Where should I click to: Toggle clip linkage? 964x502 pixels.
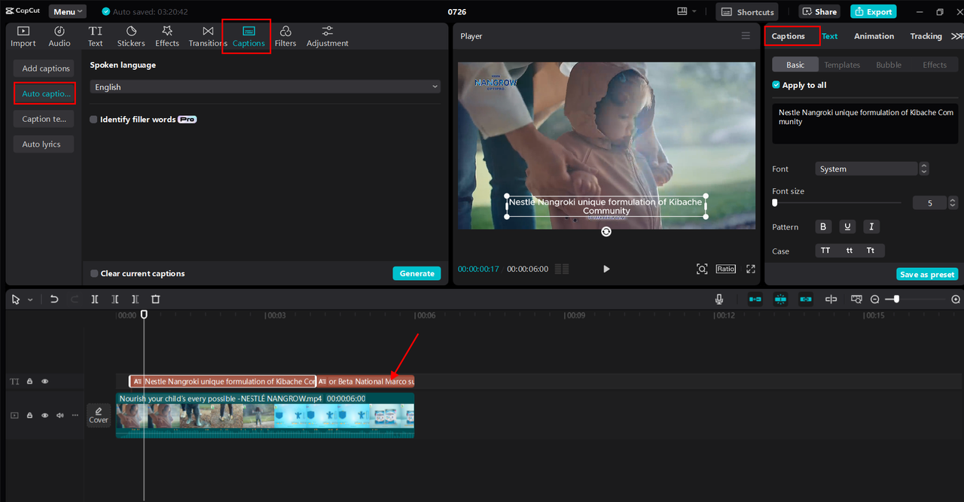pos(806,299)
